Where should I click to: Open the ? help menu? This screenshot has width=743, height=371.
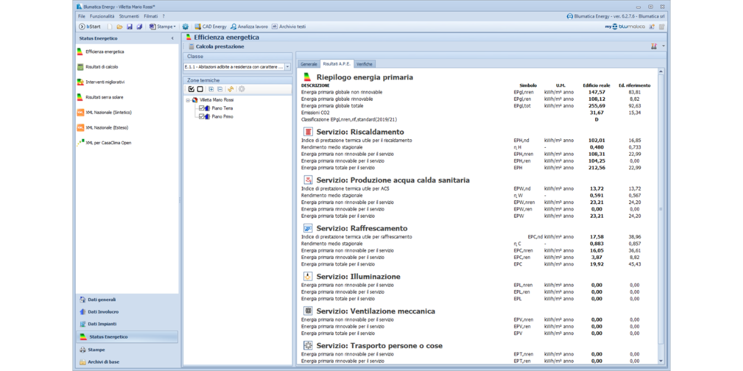[163, 16]
